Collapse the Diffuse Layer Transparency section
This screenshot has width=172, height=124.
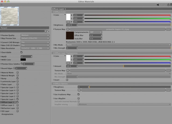[x=54, y=53]
